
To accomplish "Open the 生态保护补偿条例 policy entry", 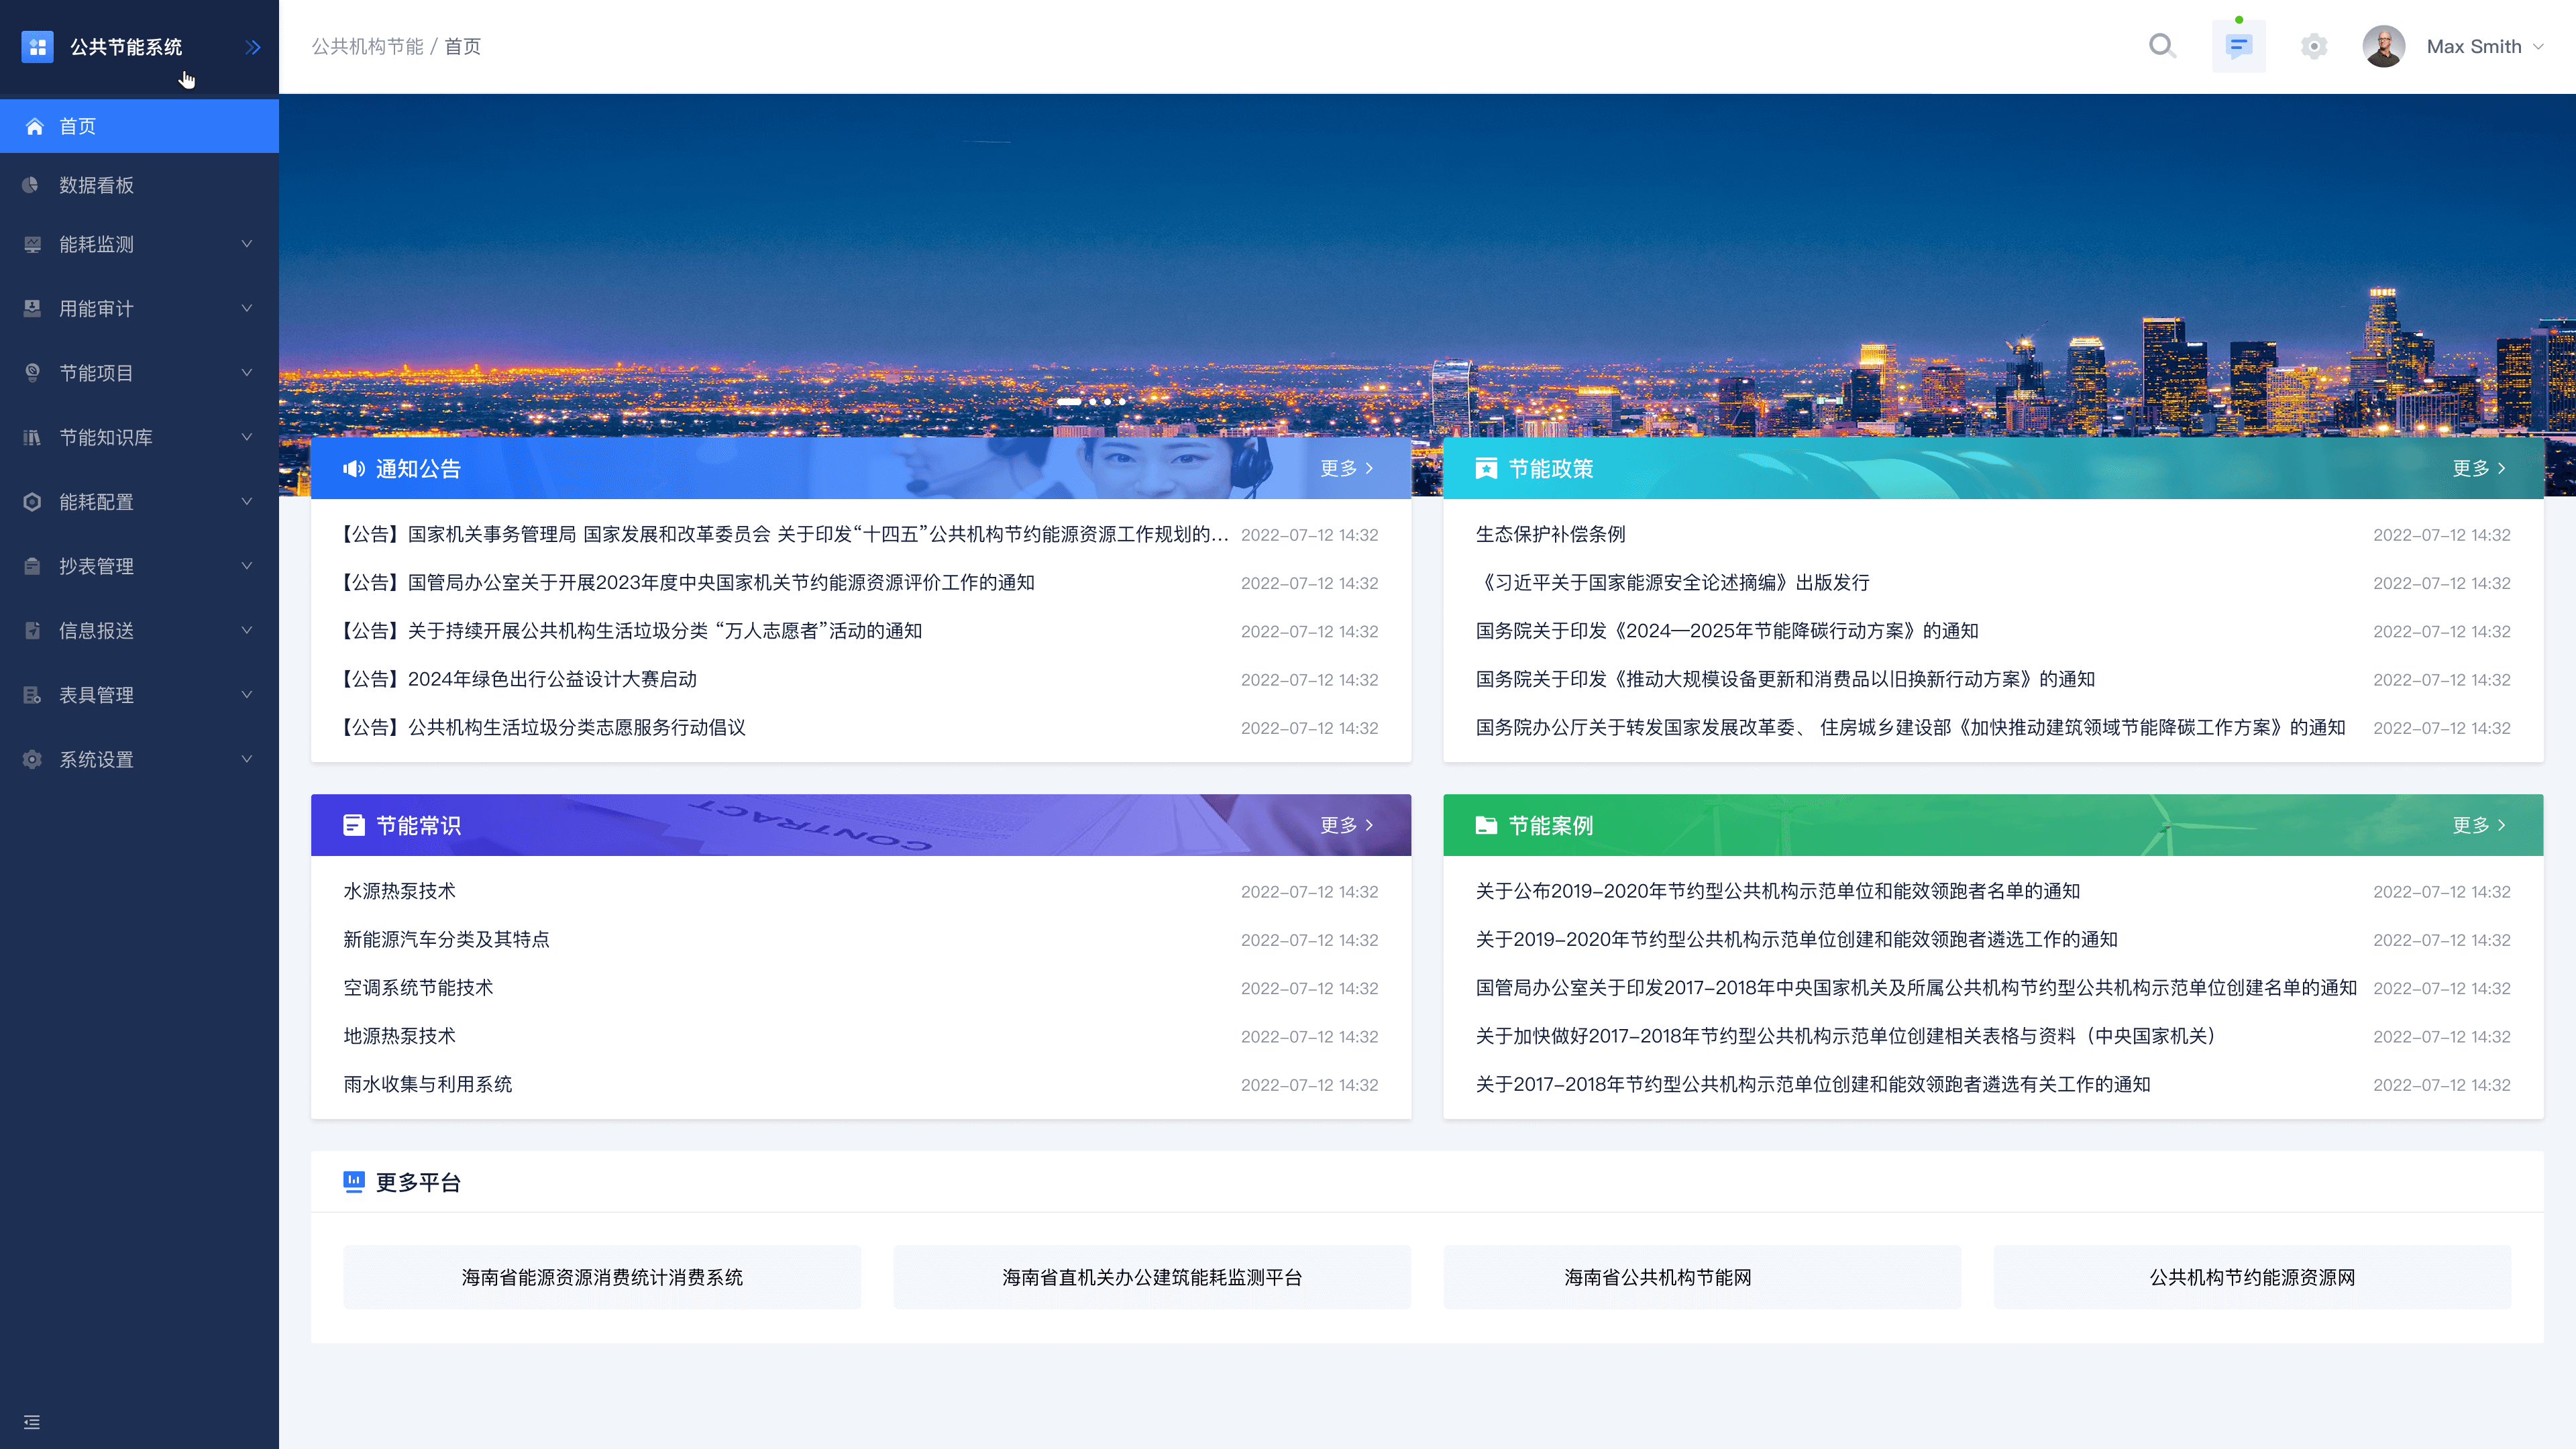I will coord(1550,534).
